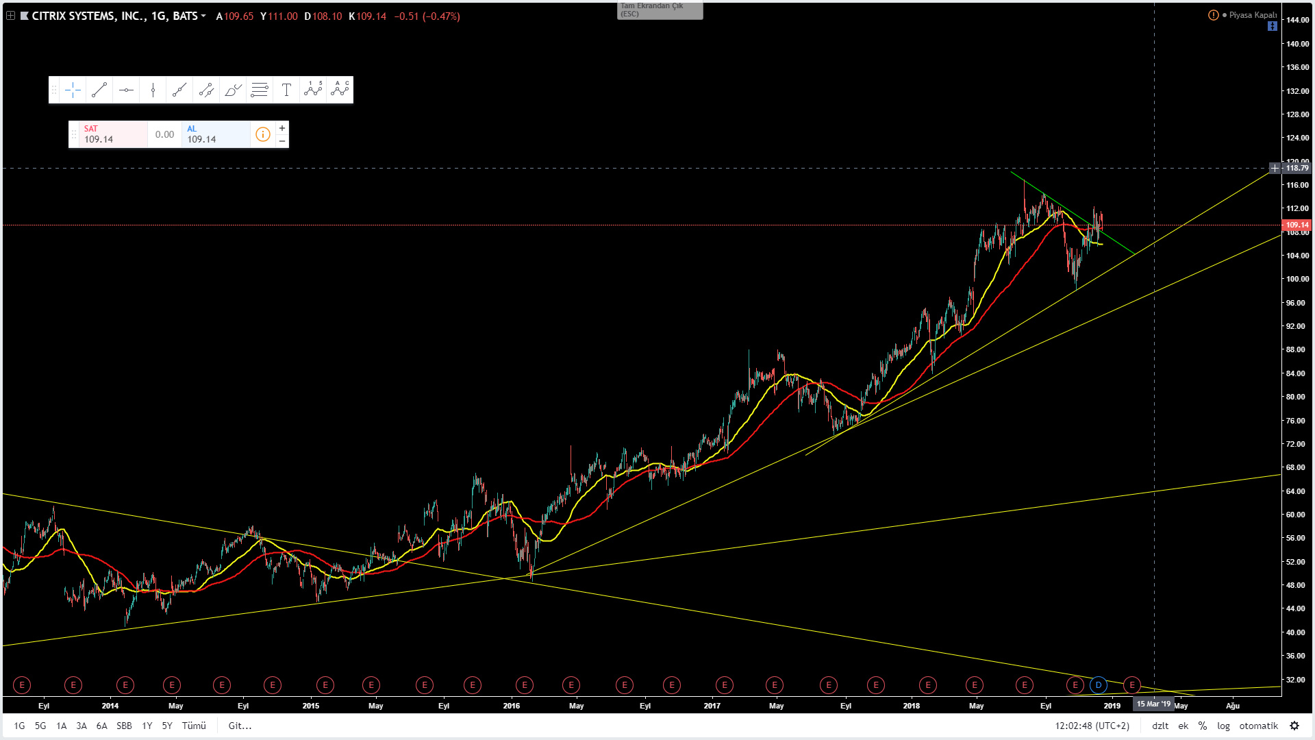The height and width of the screenshot is (740, 1315).
Task: Click the SAT sell button
Action: [x=113, y=134]
